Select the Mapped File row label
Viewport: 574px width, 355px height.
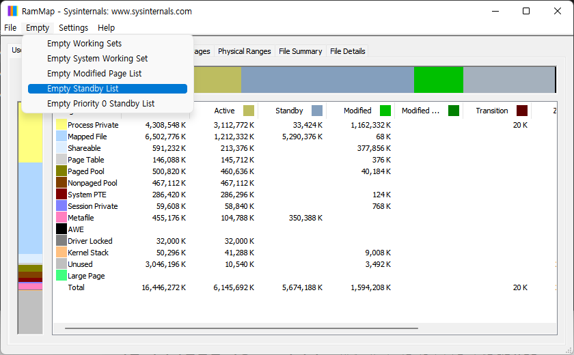tap(87, 137)
